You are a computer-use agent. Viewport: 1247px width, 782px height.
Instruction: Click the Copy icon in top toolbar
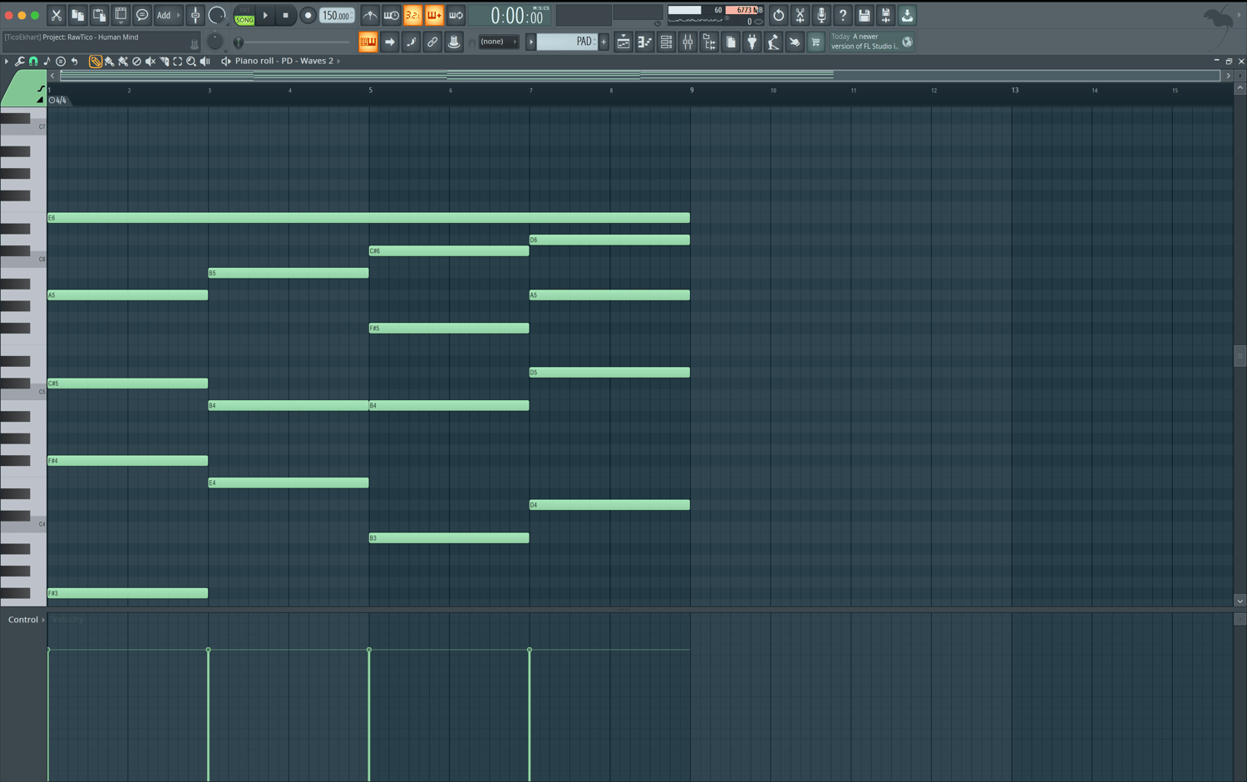pyautogui.click(x=77, y=15)
